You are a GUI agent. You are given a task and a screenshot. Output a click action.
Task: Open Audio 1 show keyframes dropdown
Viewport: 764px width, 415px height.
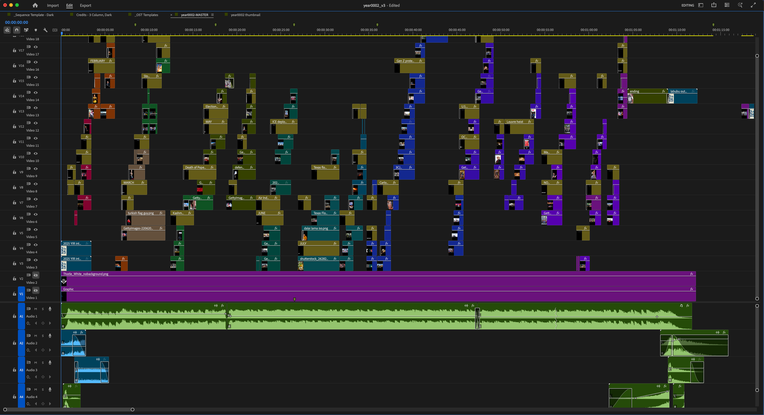(x=28, y=323)
